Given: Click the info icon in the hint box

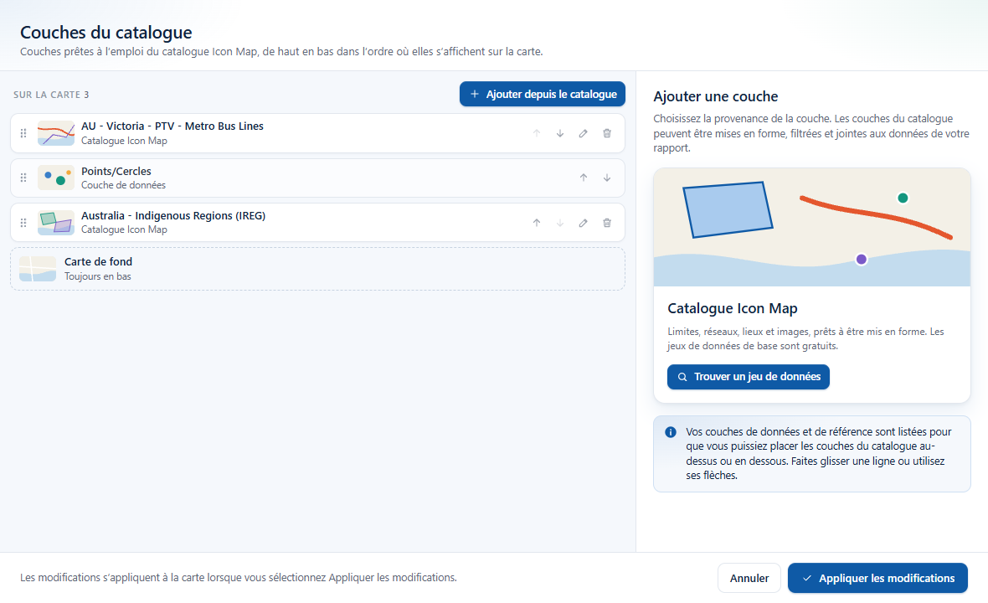Looking at the screenshot, I should 671,432.
